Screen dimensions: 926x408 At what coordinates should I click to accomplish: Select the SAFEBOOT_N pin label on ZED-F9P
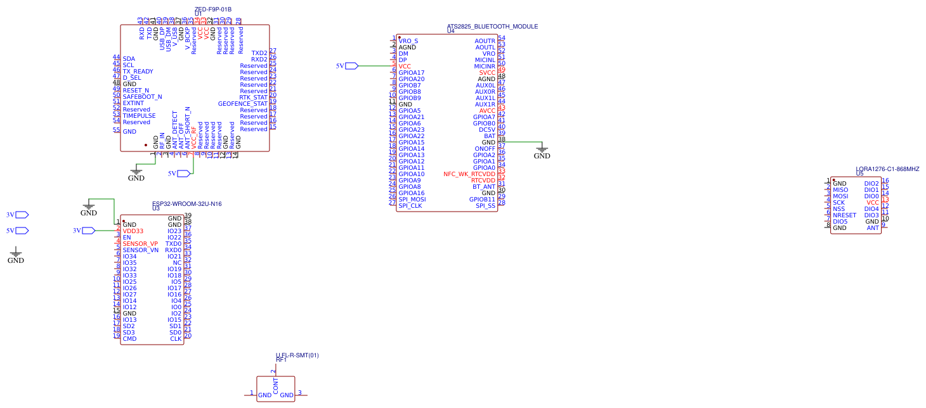142,97
